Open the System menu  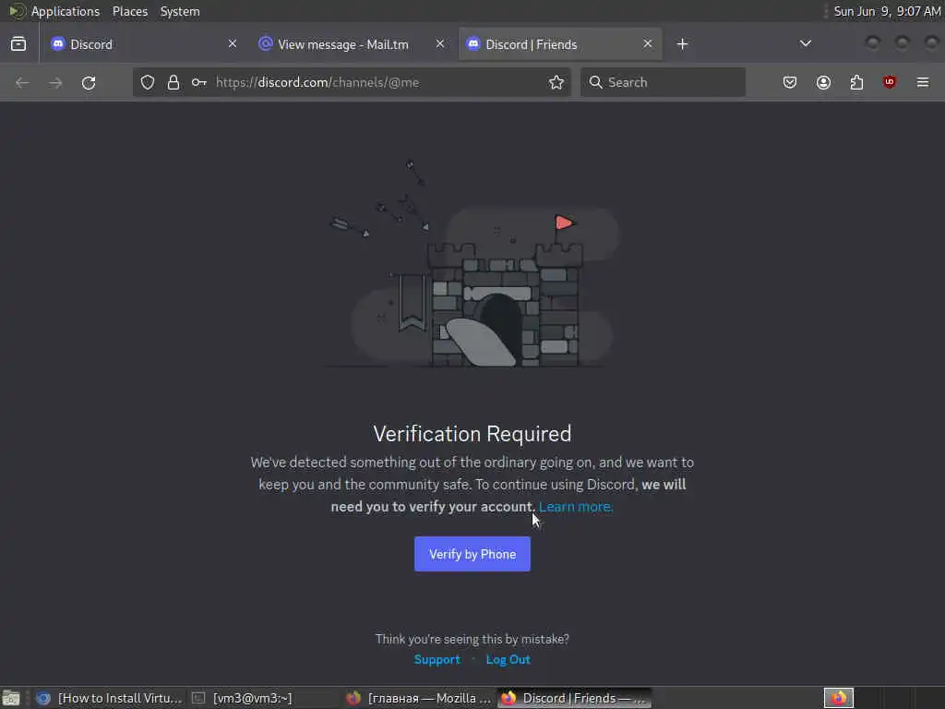tap(180, 11)
